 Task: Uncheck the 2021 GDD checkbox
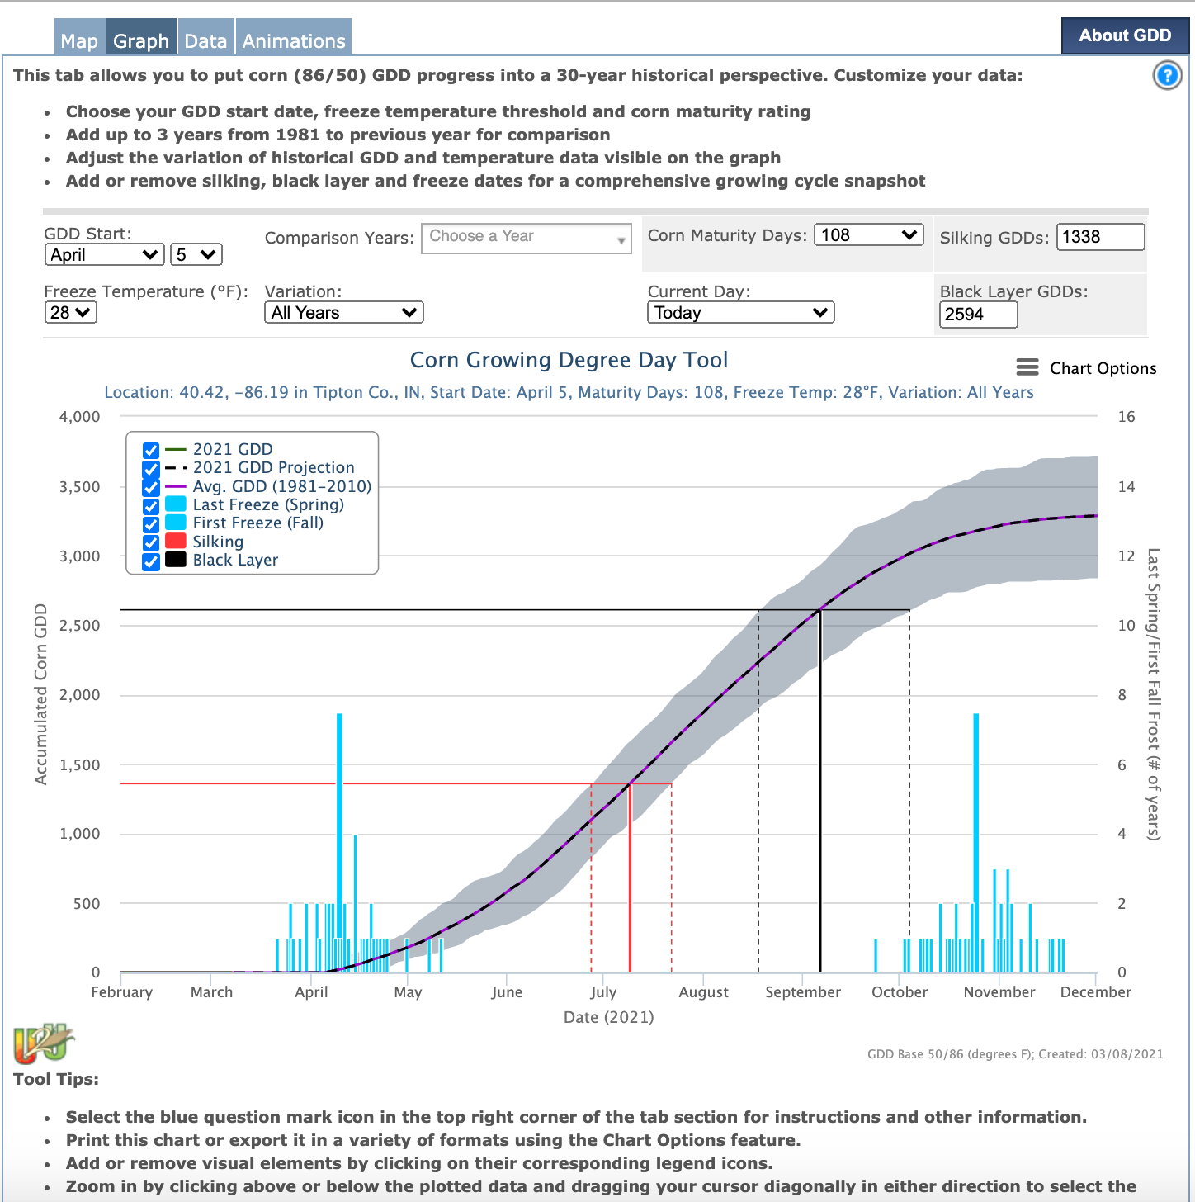[151, 450]
